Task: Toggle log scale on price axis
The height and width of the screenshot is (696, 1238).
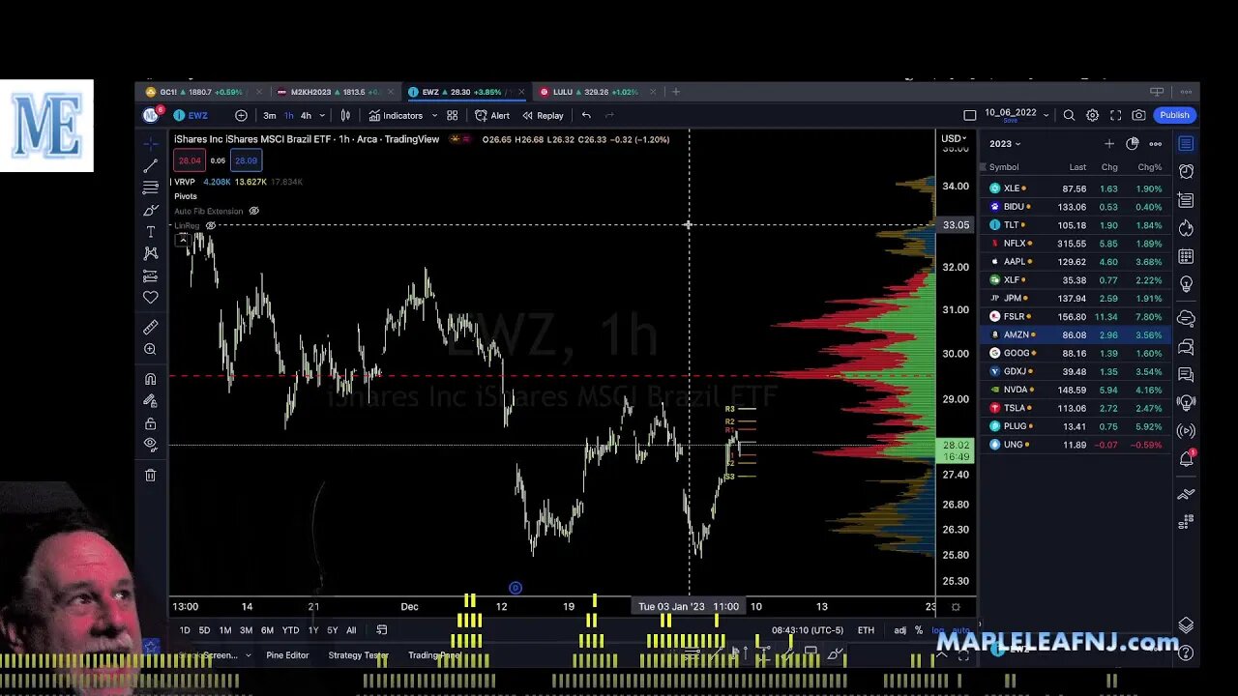Action: click(x=937, y=630)
